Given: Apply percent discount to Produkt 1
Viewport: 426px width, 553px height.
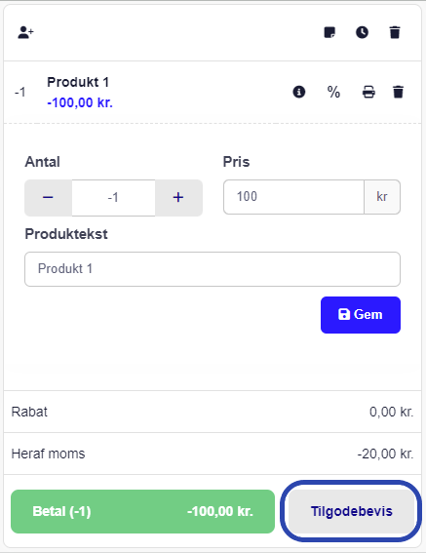Looking at the screenshot, I should pos(333,92).
